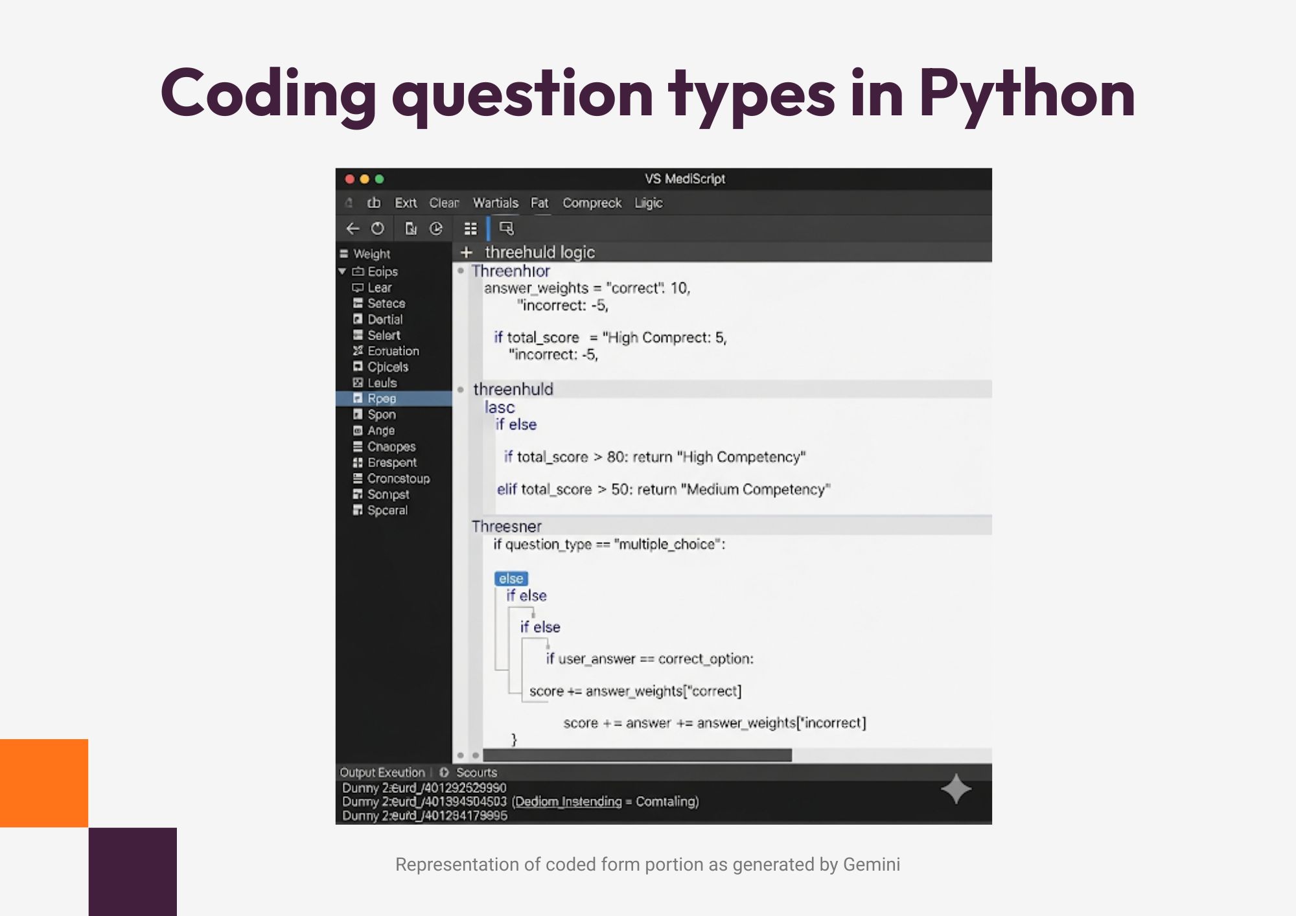Viewport: 1296px width, 916px height.
Task: Click the bullet toggle beside threenhuld section
Action: (x=460, y=389)
